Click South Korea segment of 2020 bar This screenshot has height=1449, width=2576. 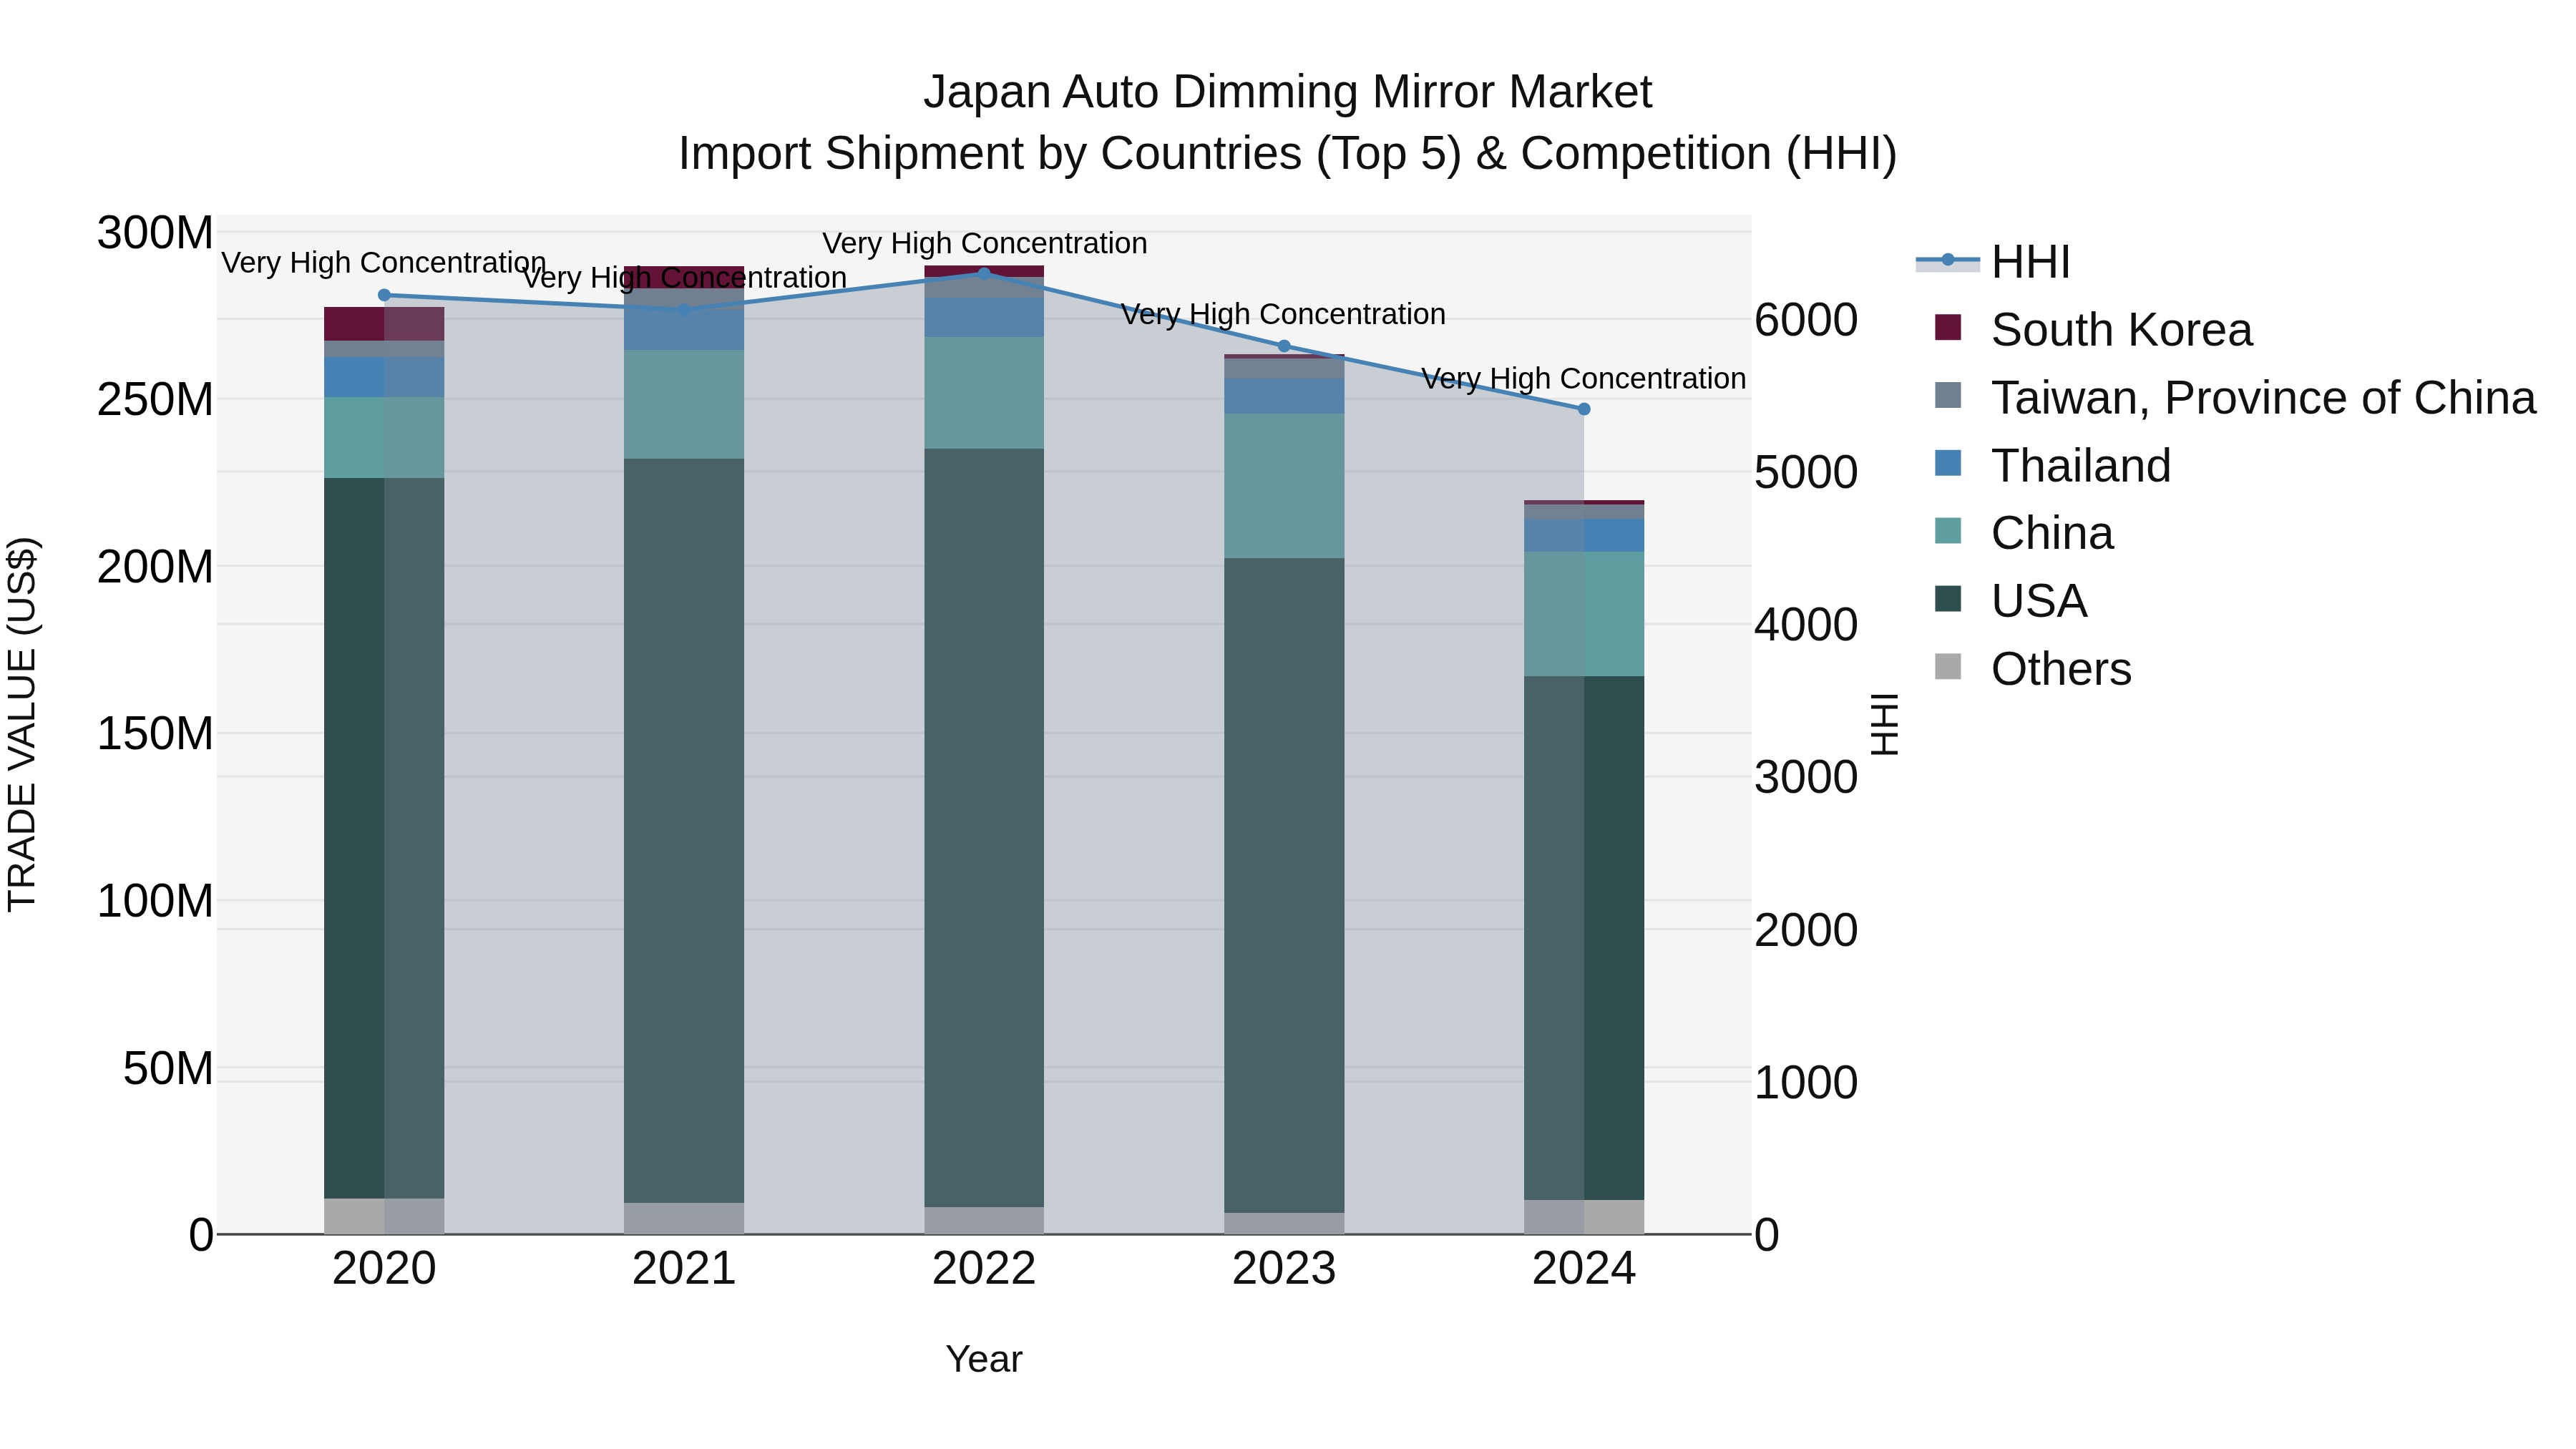384,323
